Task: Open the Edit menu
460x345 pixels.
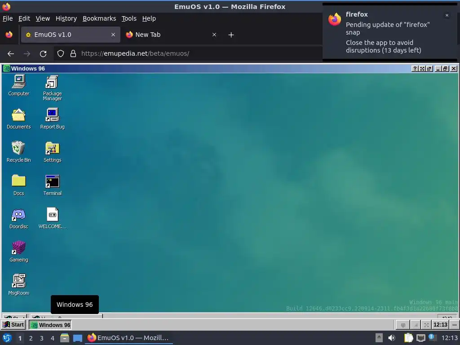Action: click(x=24, y=18)
